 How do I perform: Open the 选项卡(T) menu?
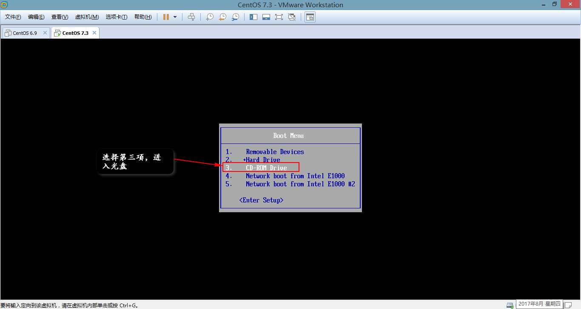(117, 17)
